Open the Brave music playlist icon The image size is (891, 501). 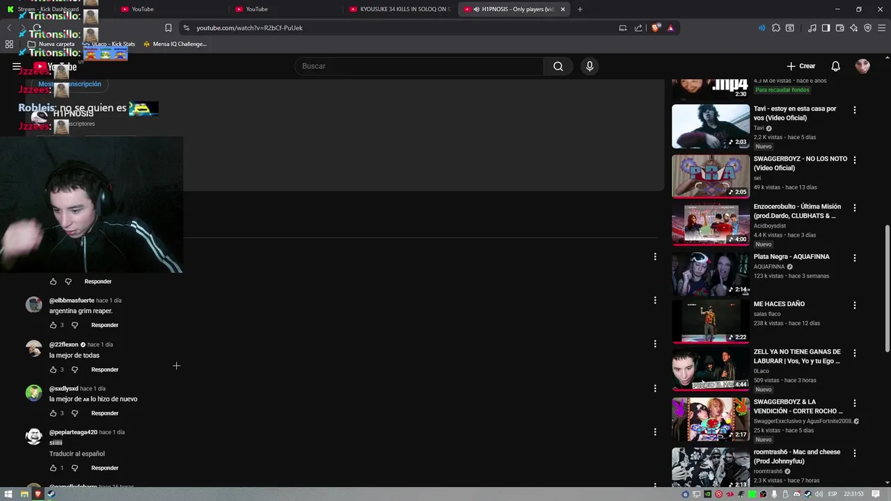812,28
